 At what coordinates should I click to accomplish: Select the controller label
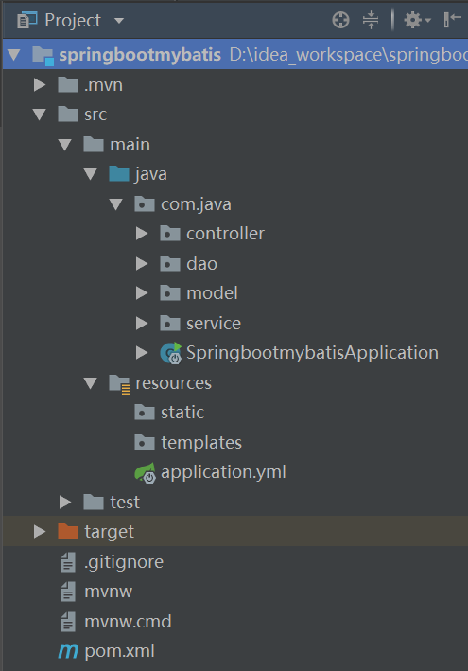[225, 234]
